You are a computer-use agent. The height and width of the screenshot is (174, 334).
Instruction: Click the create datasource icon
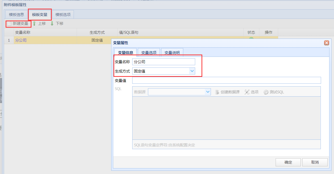tap(217, 92)
